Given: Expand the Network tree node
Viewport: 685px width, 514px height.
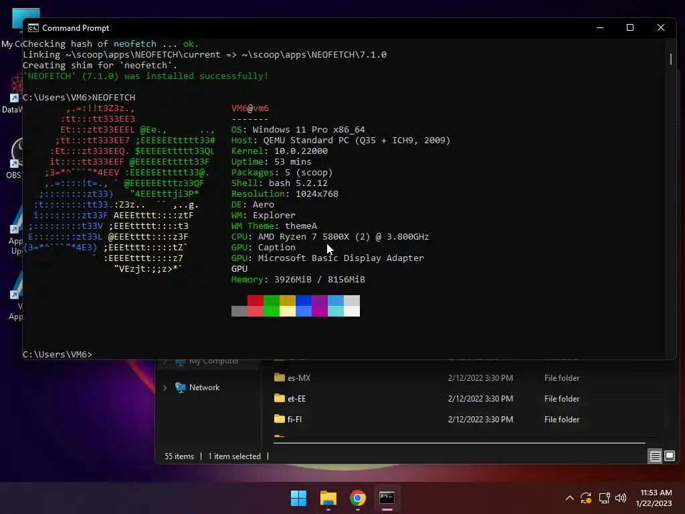Looking at the screenshot, I should coord(165,388).
